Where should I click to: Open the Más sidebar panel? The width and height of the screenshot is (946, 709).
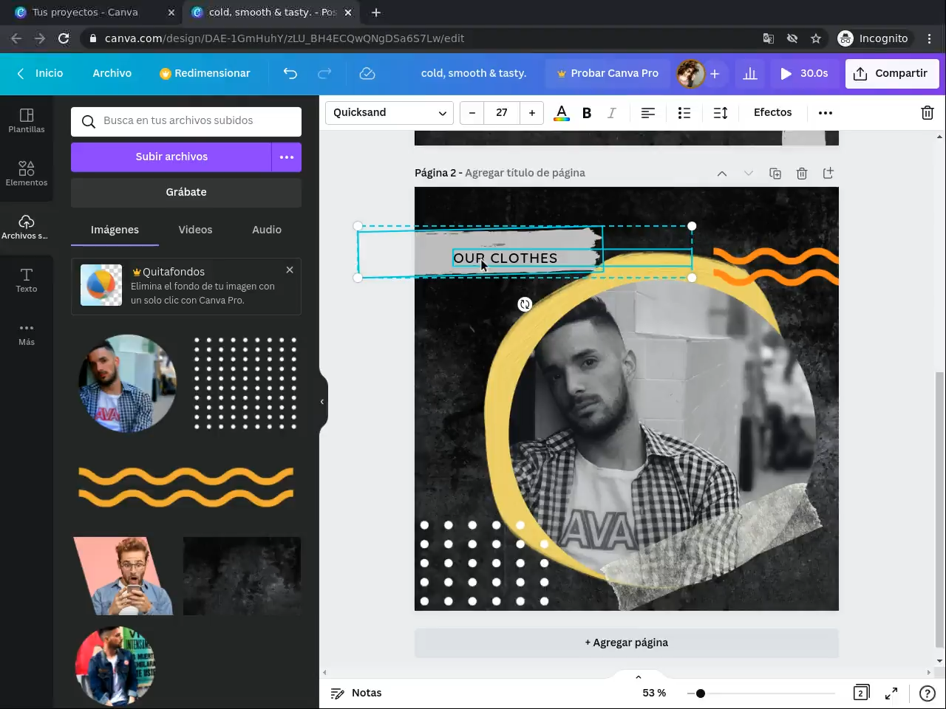click(27, 333)
